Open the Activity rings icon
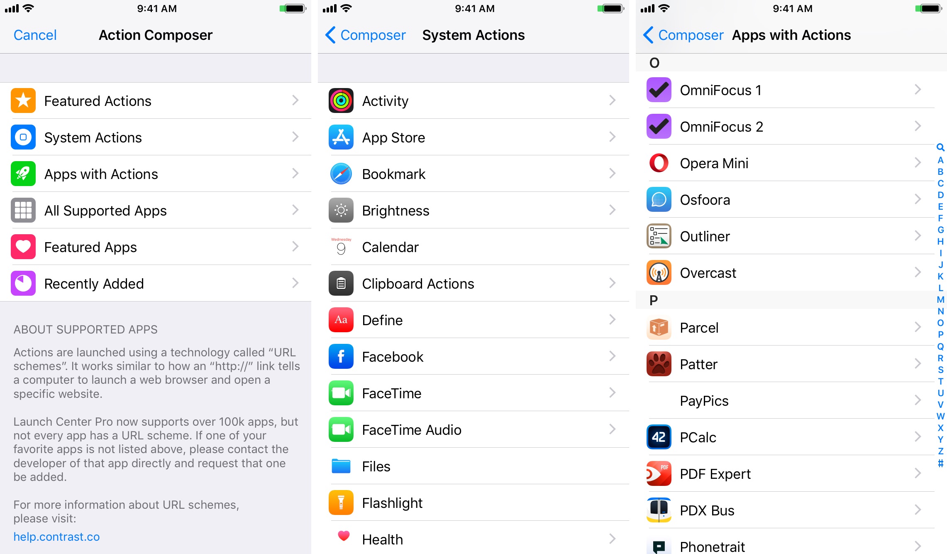947x554 pixels. (x=341, y=101)
